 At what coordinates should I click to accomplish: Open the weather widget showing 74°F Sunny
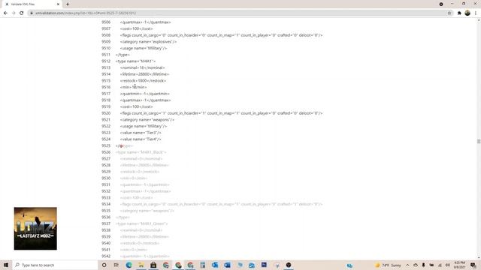click(x=388, y=265)
